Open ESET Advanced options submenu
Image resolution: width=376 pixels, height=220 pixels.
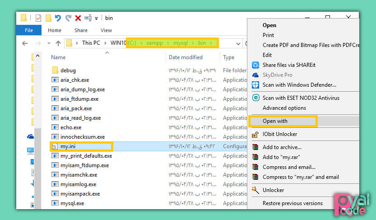(x=284, y=108)
